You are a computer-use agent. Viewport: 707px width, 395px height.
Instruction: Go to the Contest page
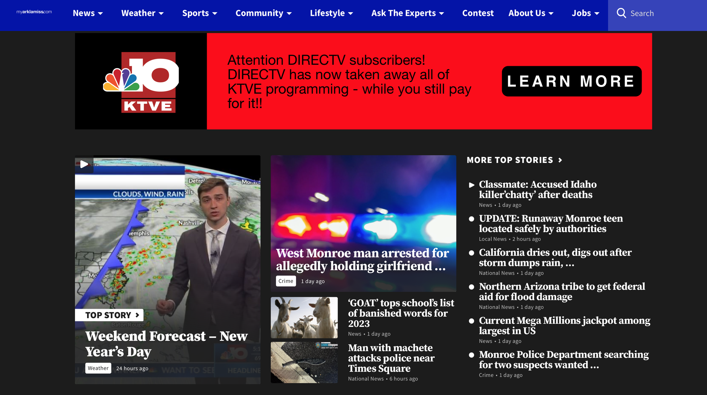pyautogui.click(x=478, y=13)
